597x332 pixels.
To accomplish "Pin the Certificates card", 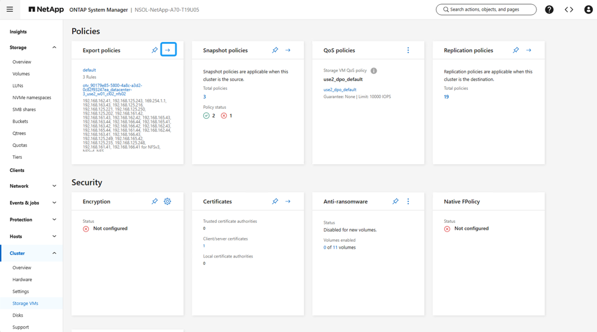I will 275,201.
